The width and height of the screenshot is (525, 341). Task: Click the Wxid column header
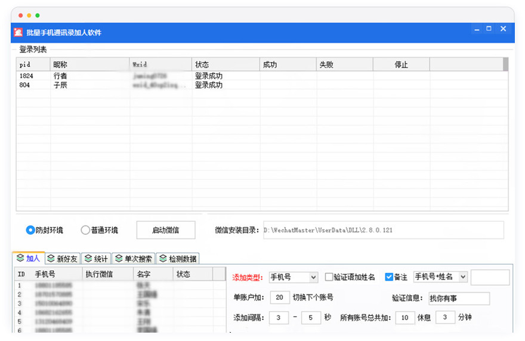click(x=160, y=64)
